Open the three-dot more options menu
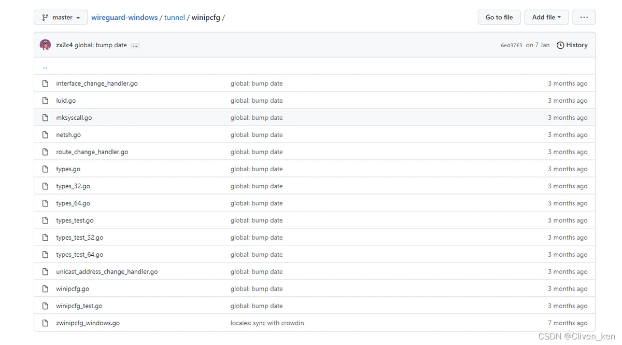The height and width of the screenshot is (345, 622). (584, 17)
